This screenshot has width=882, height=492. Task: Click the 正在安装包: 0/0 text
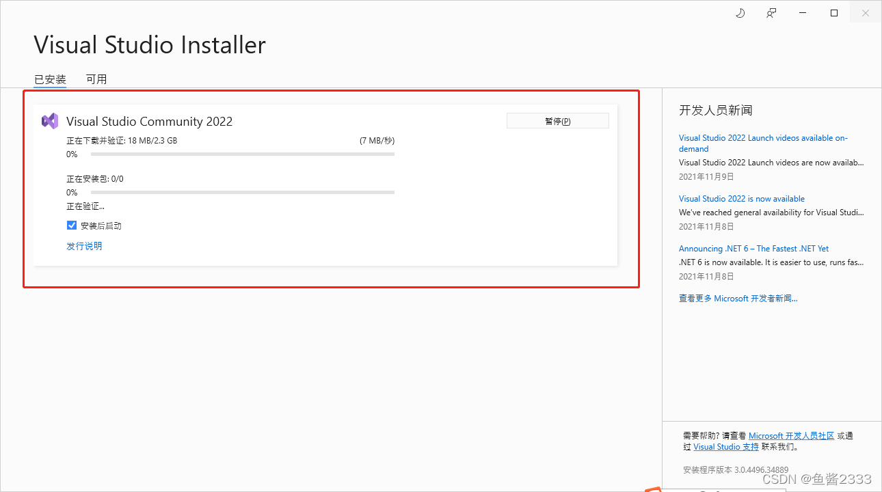[95, 179]
